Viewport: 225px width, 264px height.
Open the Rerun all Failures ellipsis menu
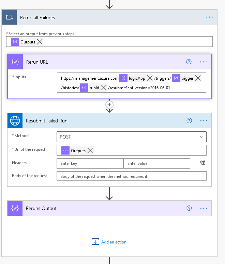coord(209,17)
